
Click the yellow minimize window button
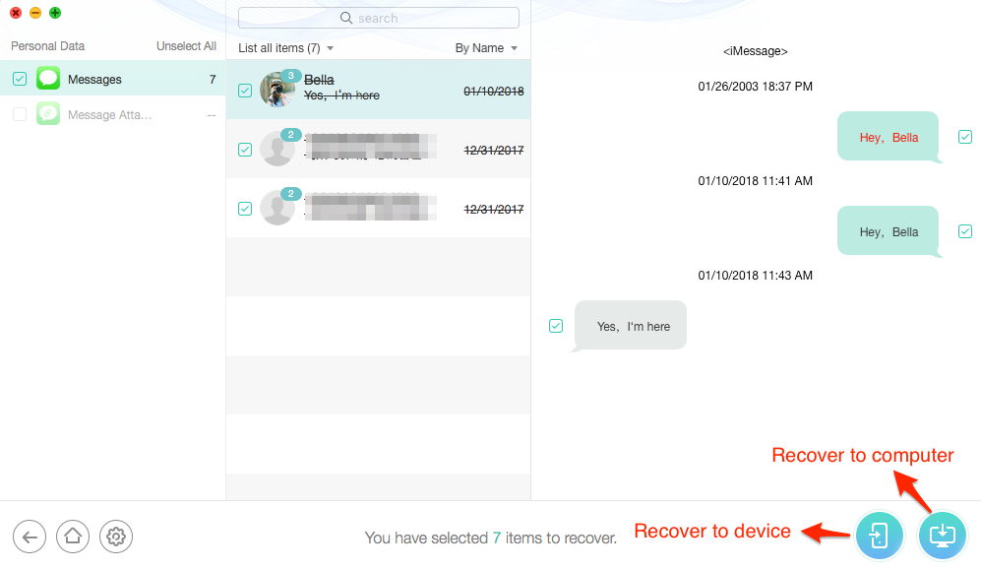pyautogui.click(x=35, y=13)
